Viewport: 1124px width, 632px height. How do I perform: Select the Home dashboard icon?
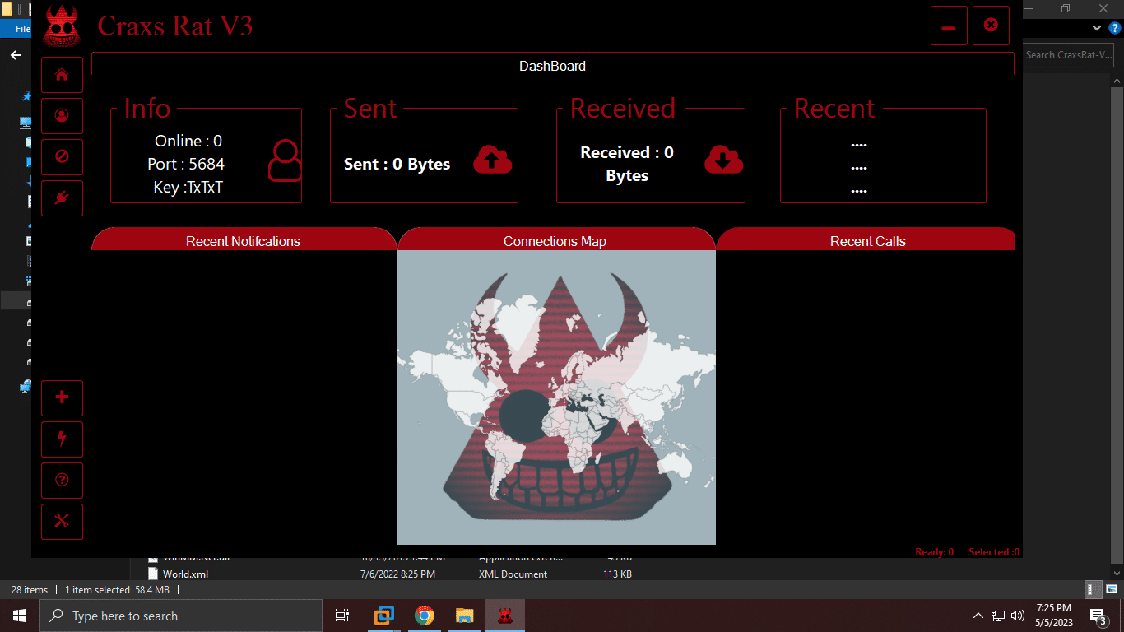coord(62,74)
